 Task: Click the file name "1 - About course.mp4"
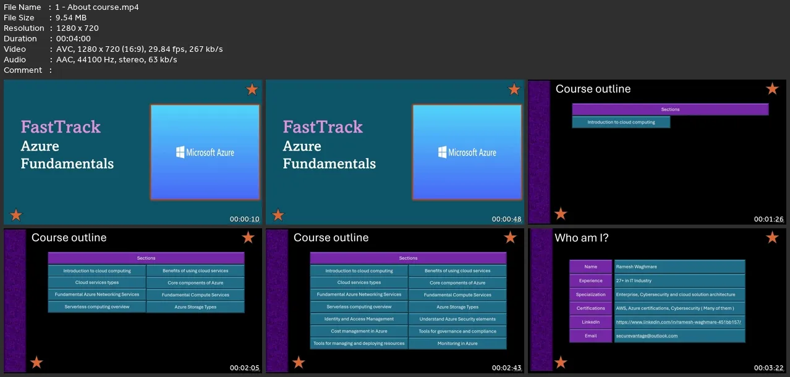(x=97, y=7)
